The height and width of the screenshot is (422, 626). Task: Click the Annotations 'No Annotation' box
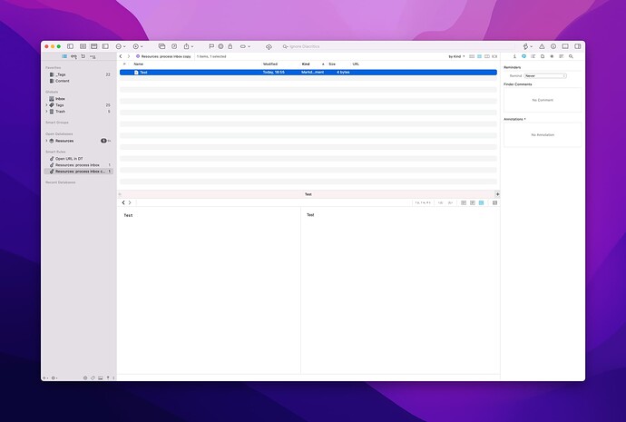click(543, 134)
